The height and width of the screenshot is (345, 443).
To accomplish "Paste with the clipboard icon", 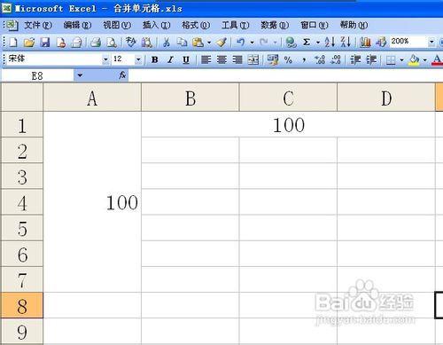I will (198, 43).
